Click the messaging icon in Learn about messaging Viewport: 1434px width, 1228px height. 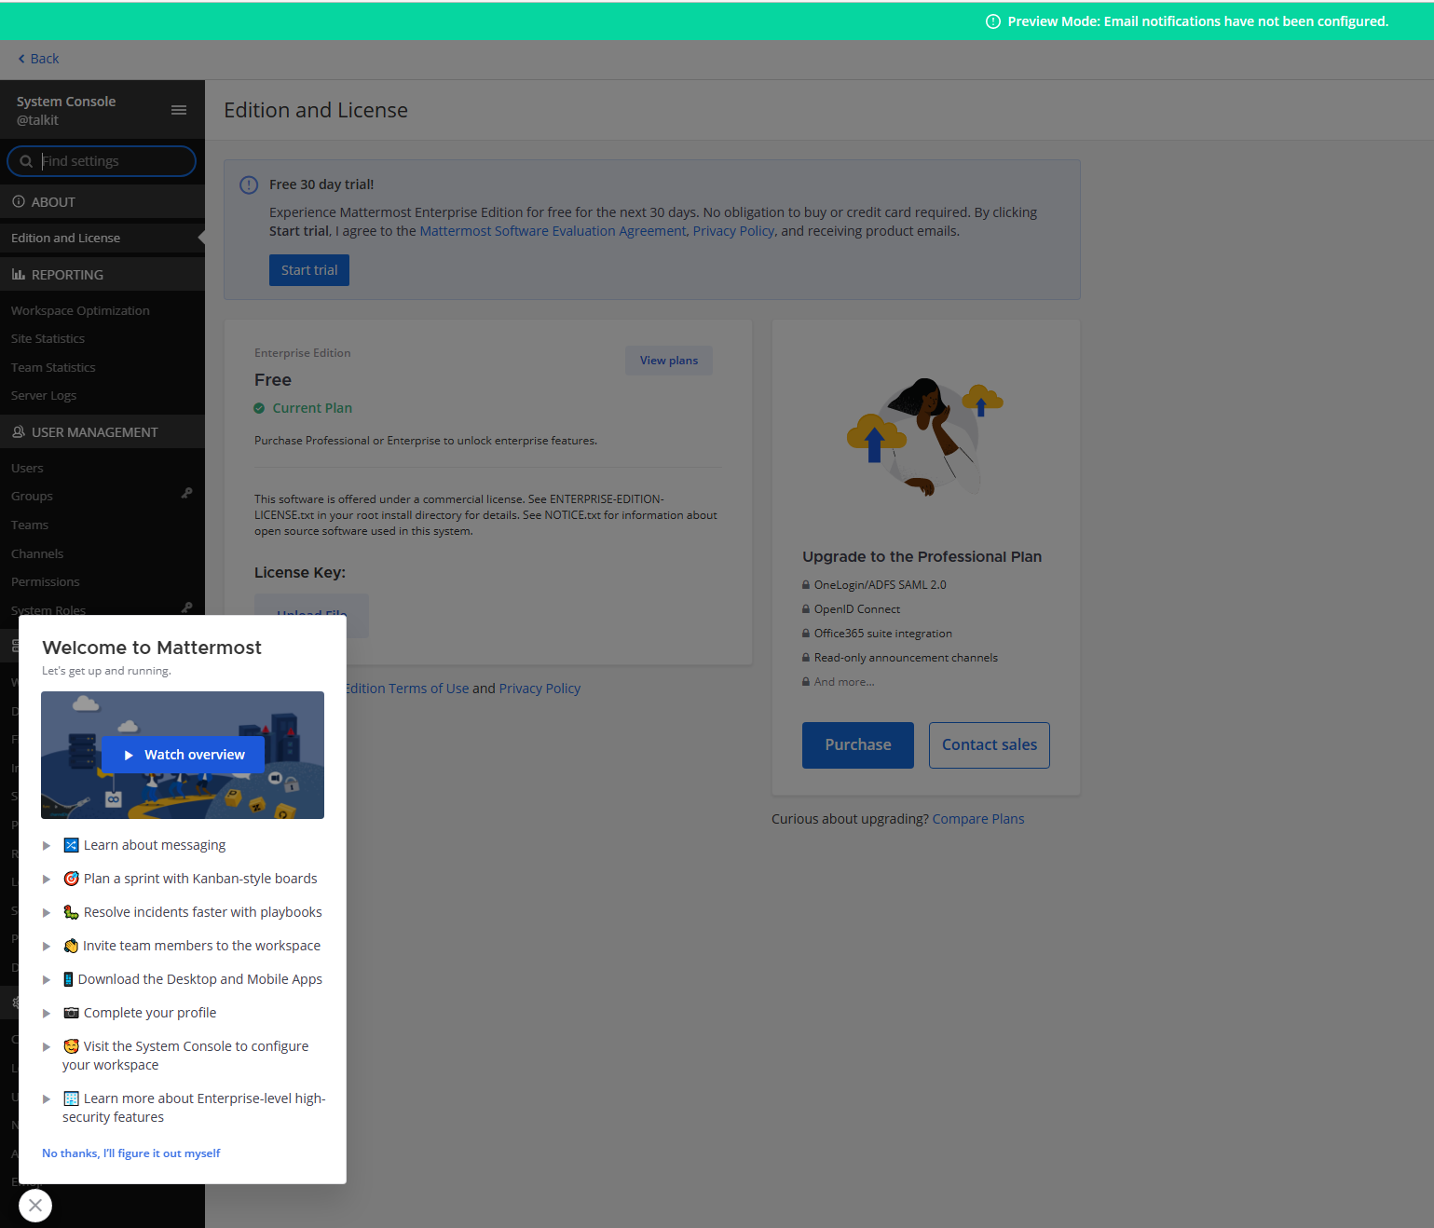tap(71, 845)
